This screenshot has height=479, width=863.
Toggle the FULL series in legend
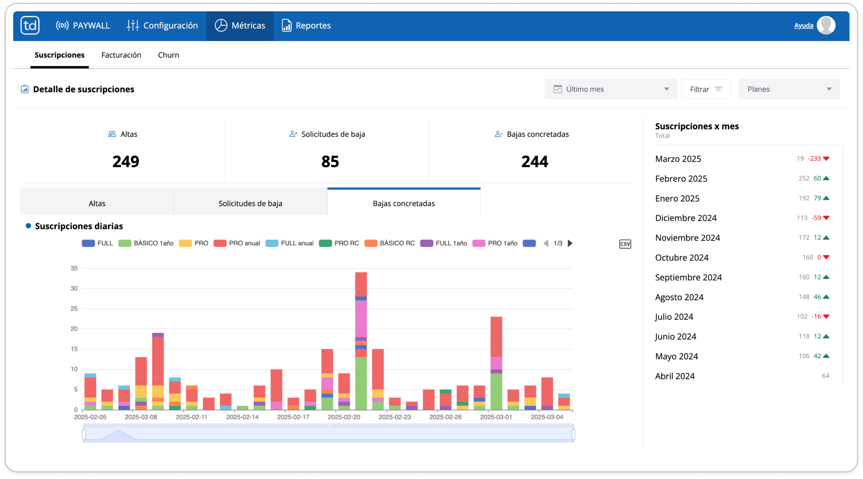pos(97,243)
